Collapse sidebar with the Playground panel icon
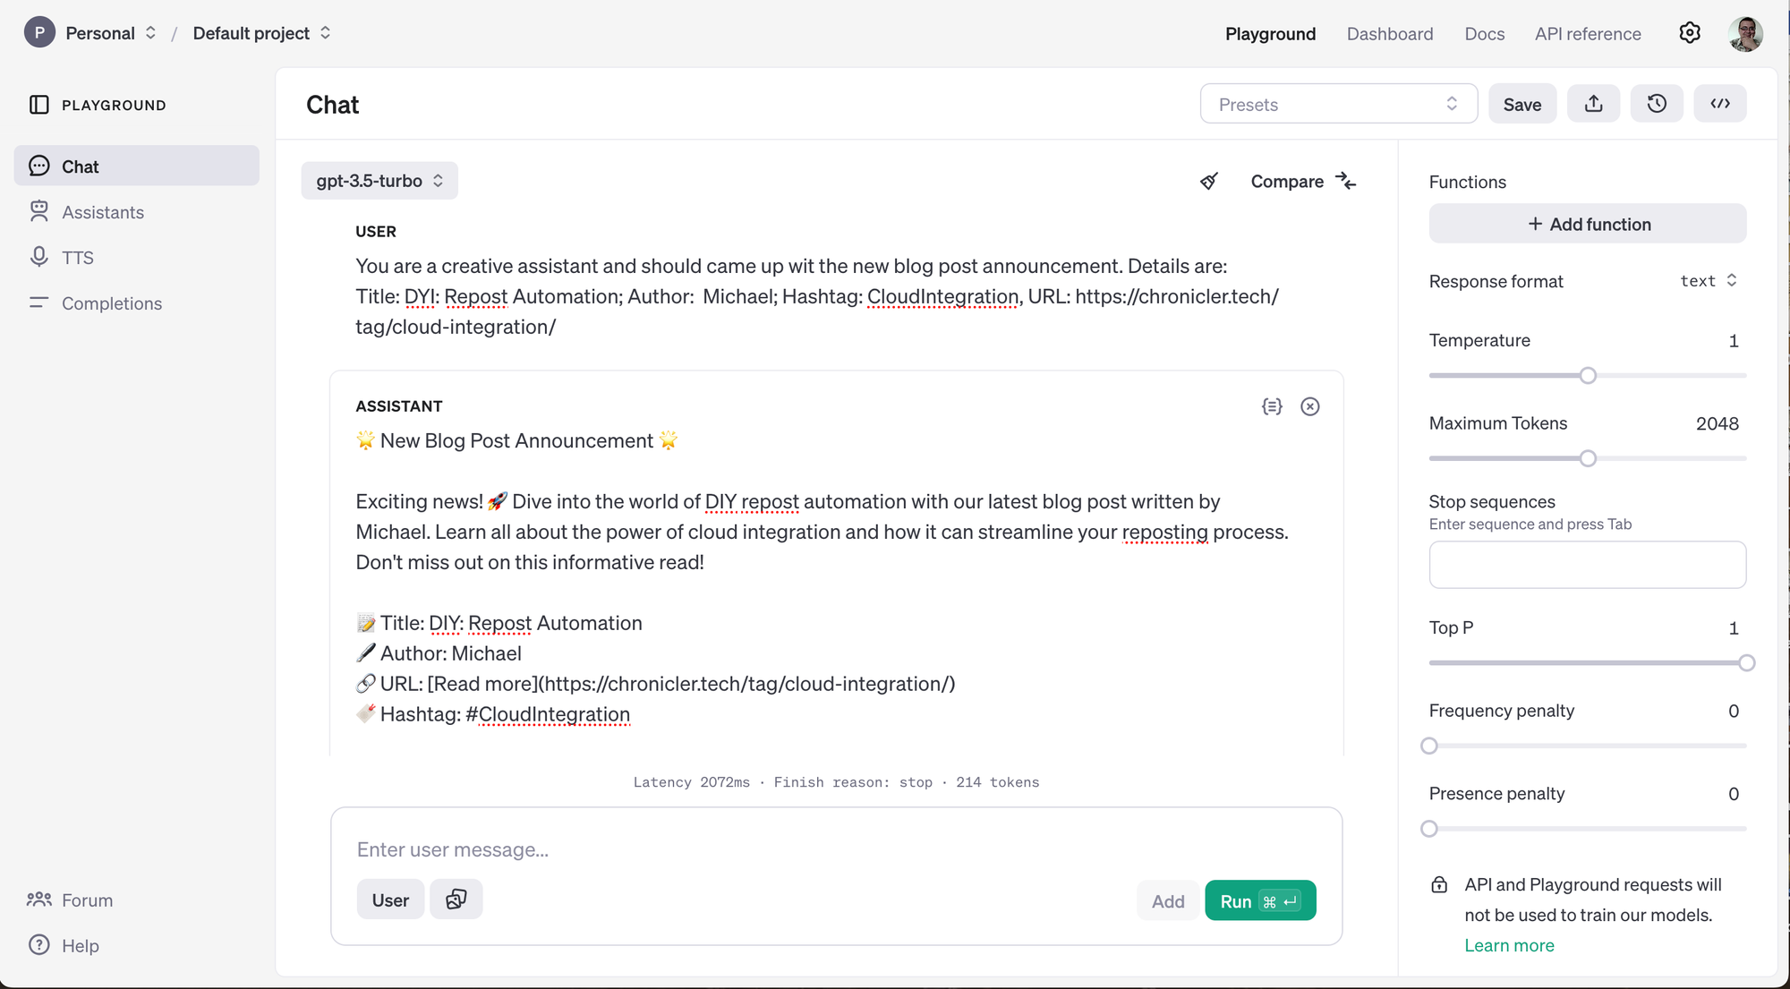The image size is (1790, 989). pos(39,105)
